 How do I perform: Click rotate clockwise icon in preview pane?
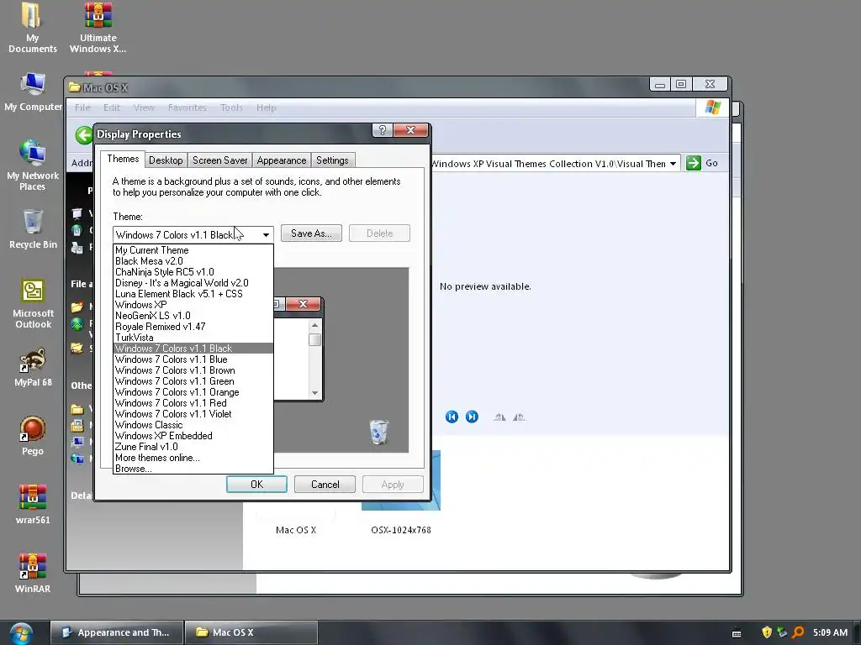[499, 417]
